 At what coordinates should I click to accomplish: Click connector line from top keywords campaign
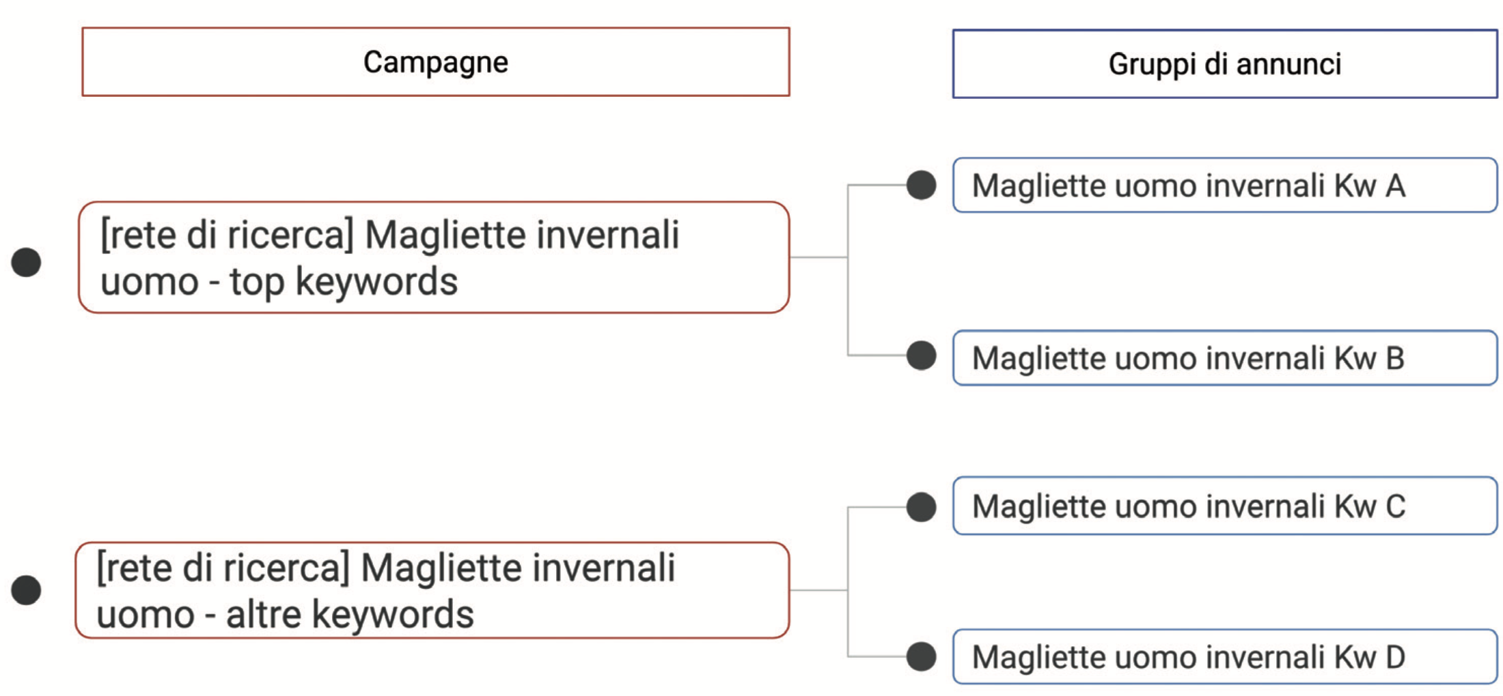coord(818,257)
